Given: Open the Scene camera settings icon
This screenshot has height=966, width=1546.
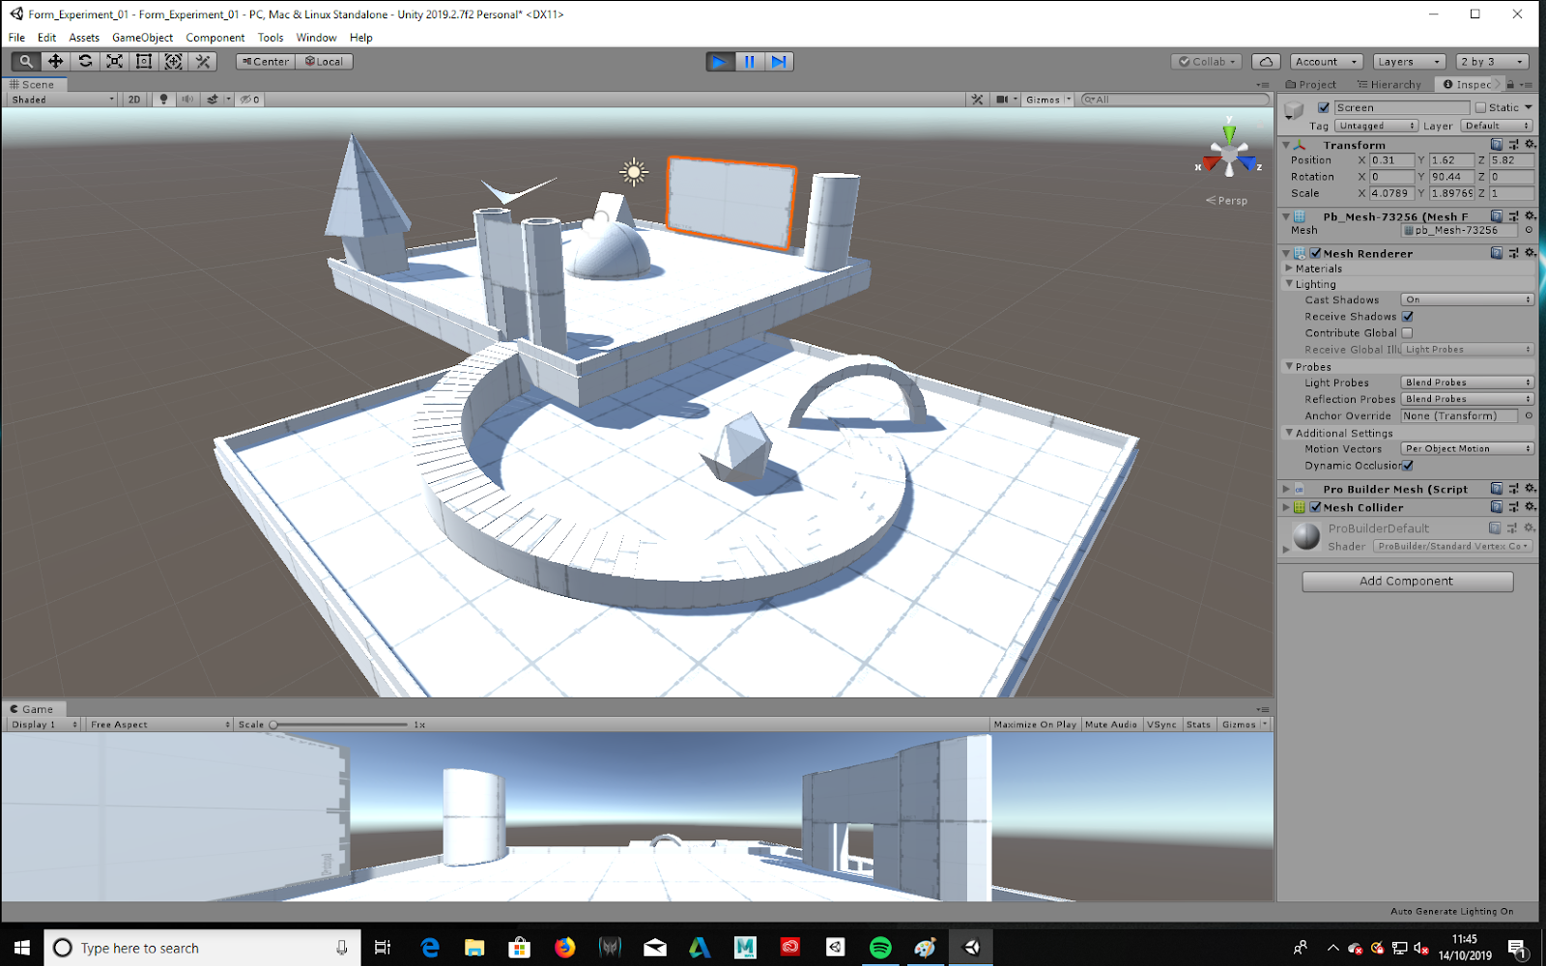Looking at the screenshot, I should [x=1002, y=99].
